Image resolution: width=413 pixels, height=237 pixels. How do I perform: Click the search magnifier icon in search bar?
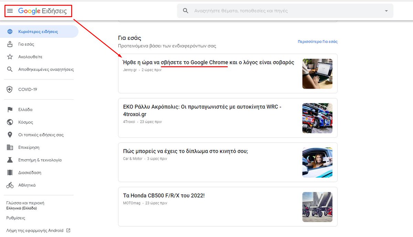pyautogui.click(x=186, y=11)
